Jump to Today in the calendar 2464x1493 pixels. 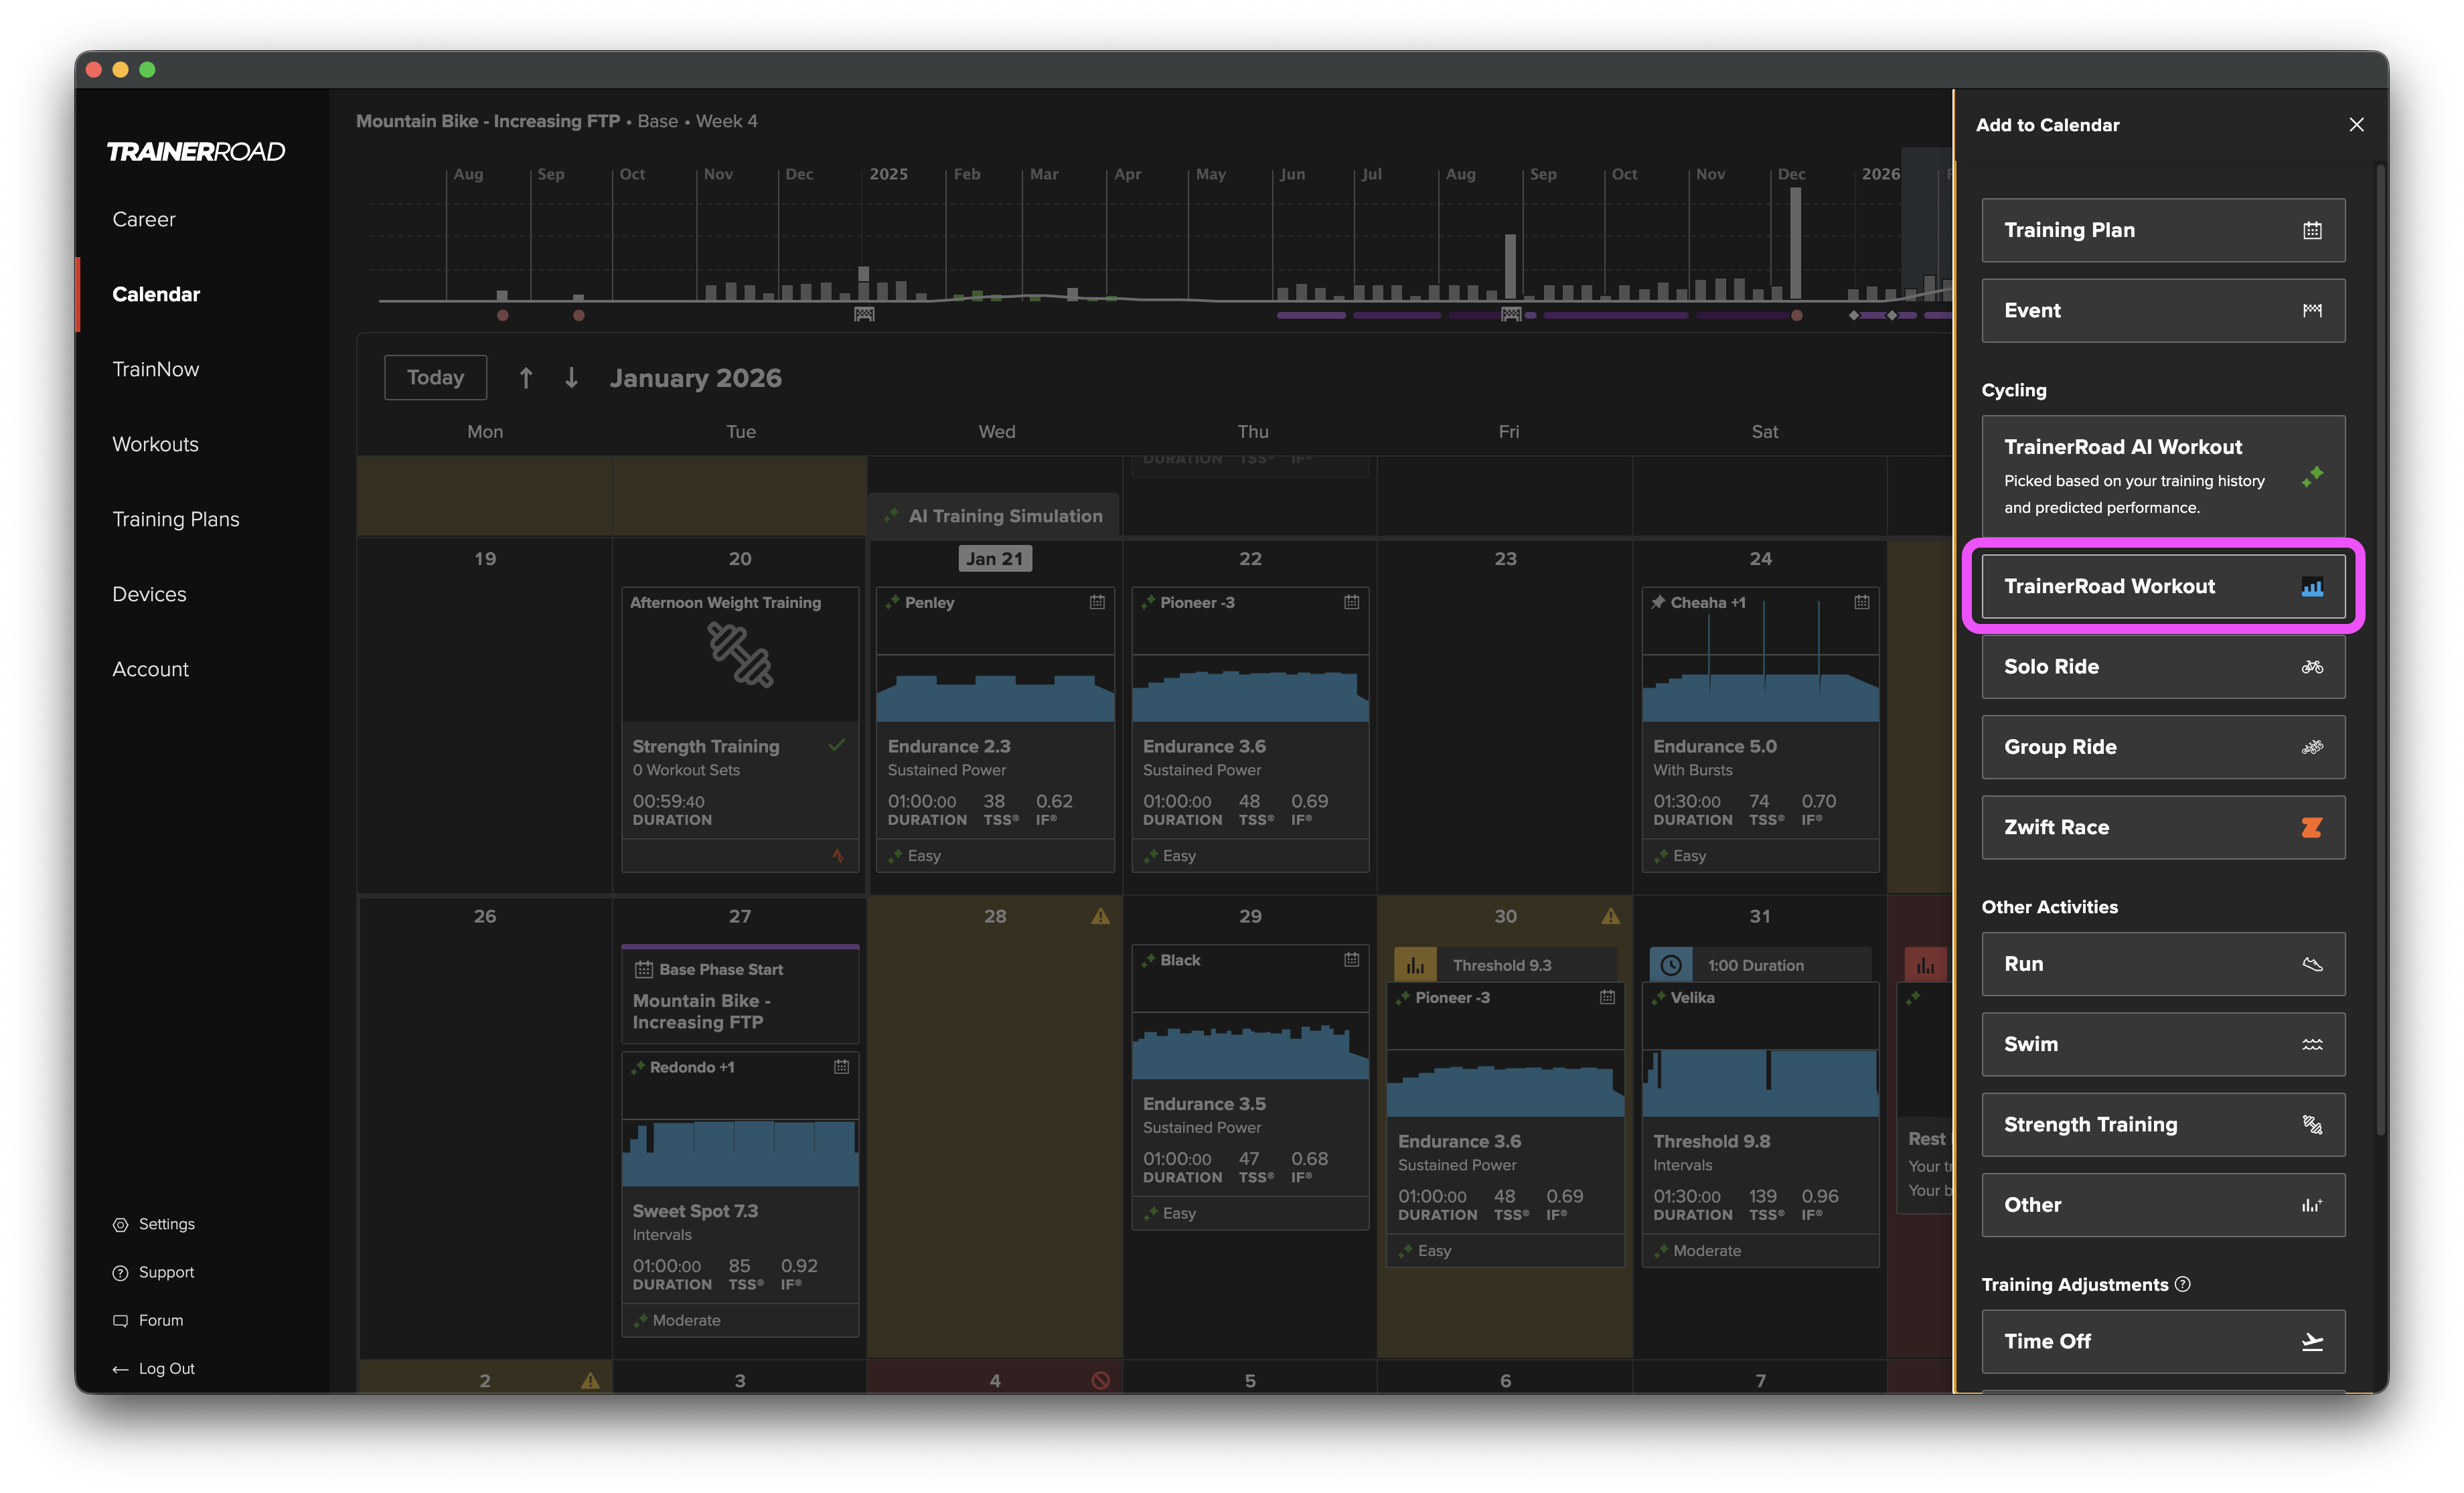[x=435, y=378]
